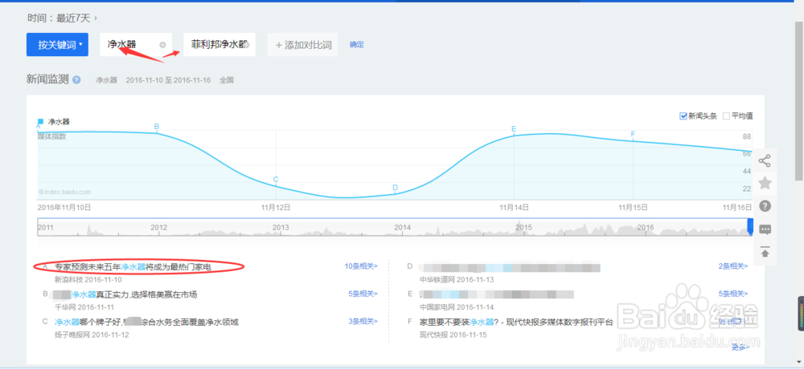This screenshot has height=369, width=804.
Task: Click the 11月14日 axis label
Action: (x=515, y=207)
